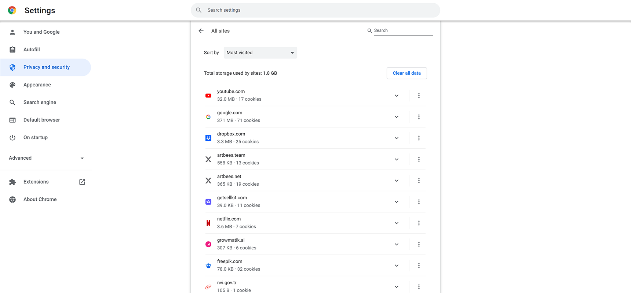This screenshot has width=631, height=293.
Task: Expand the artbees.net site entry
Action: pyautogui.click(x=397, y=181)
